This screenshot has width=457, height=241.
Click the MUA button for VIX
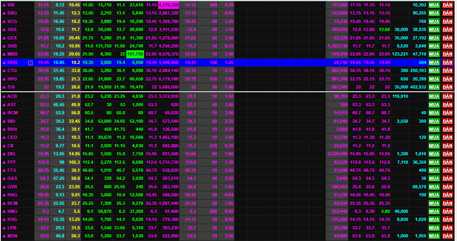click(434, 5)
